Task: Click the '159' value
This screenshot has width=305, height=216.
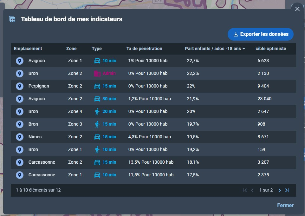Action: coord(261,149)
